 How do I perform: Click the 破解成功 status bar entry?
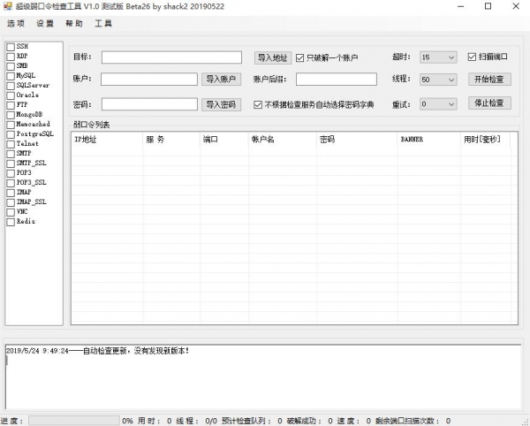click(x=310, y=421)
